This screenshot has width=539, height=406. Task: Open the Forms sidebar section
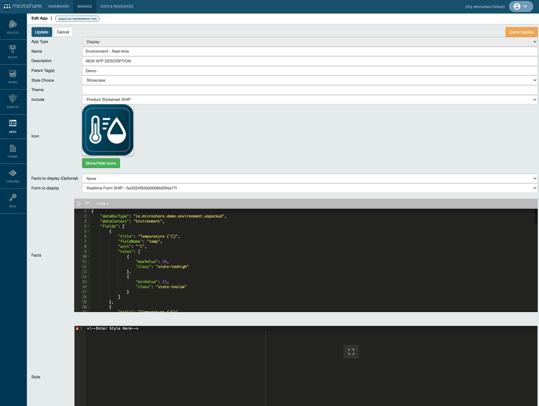13,151
